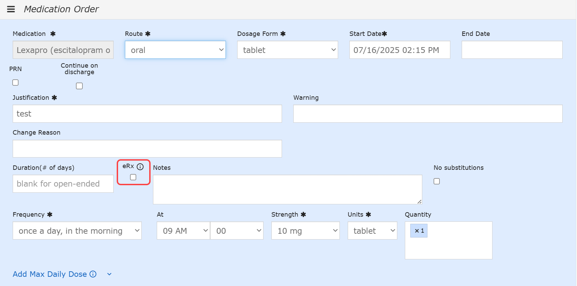Tick the No substitutions checkbox

(x=437, y=181)
